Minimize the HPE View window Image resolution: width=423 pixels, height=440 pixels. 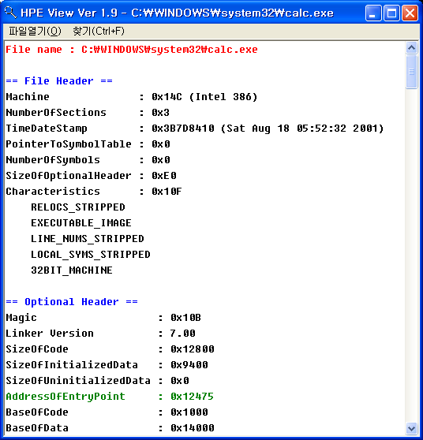coord(373,13)
